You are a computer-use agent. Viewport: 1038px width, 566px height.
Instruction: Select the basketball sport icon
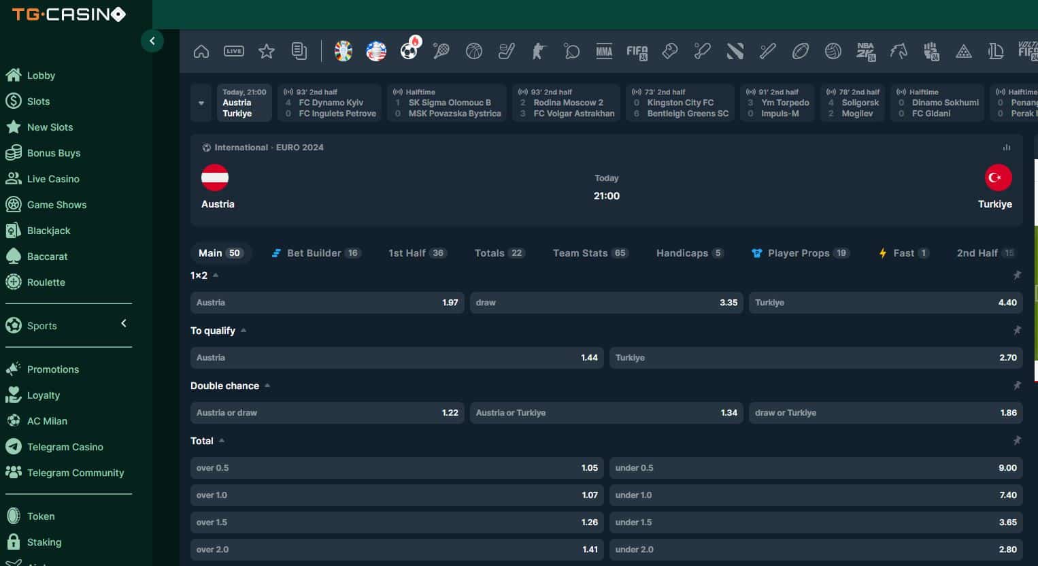coord(473,51)
